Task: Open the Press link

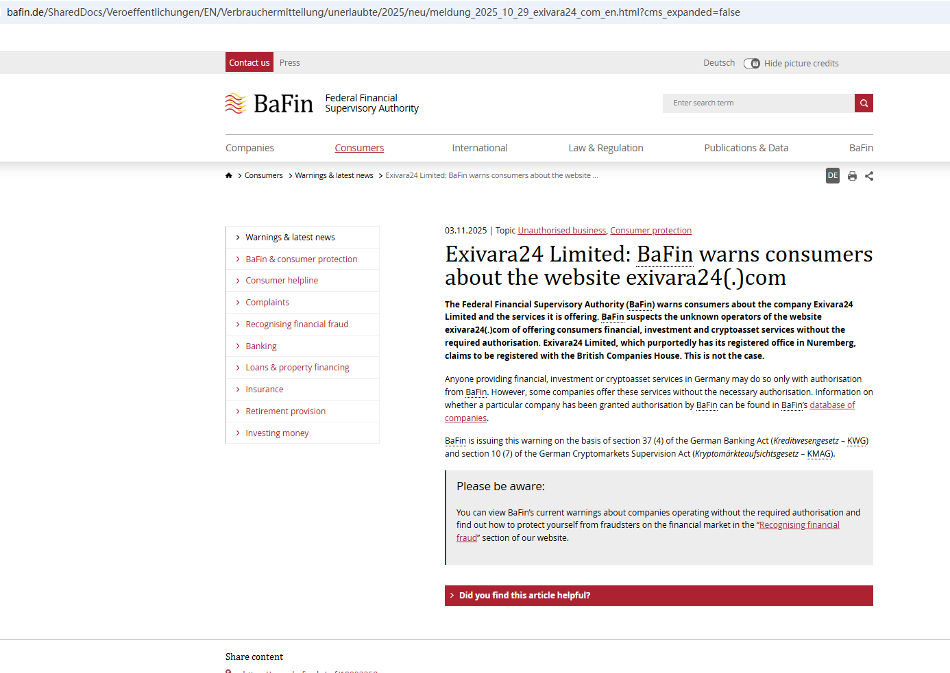Action: coord(290,63)
